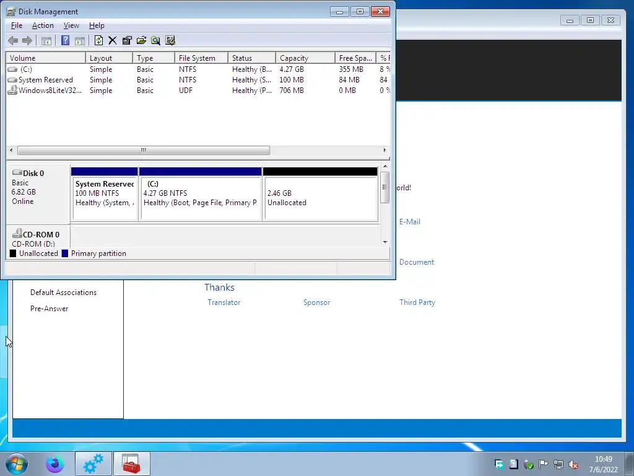The height and width of the screenshot is (476, 634).
Task: Click the 84 MB free space cell
Action: 349,80
